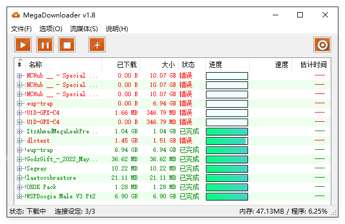Screen dimensions: 345x224
Task: Click the orange Play start-downloads button
Action: tap(23, 45)
